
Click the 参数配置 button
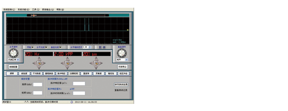pyautogui.click(x=13, y=67)
